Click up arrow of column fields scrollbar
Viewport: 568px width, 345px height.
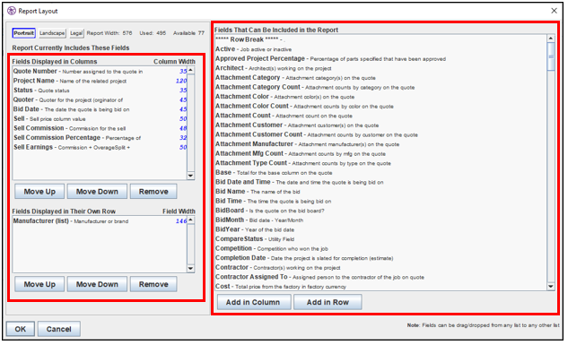pos(190,70)
